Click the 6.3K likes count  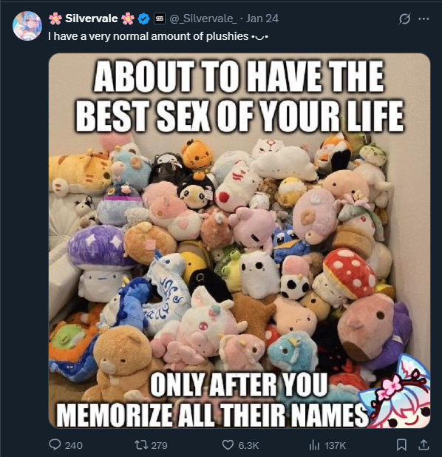point(248,445)
